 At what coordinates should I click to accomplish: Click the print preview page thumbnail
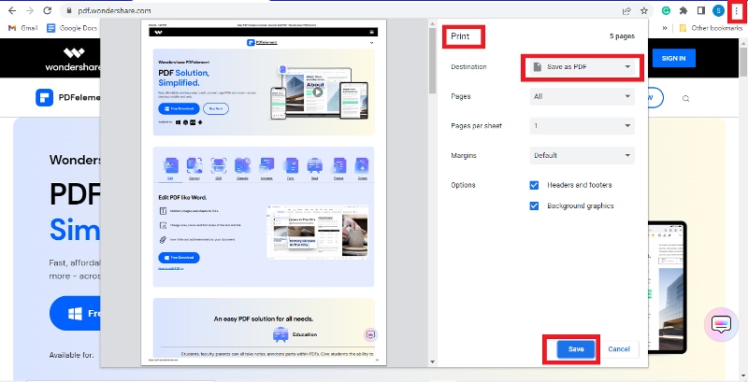click(x=264, y=193)
